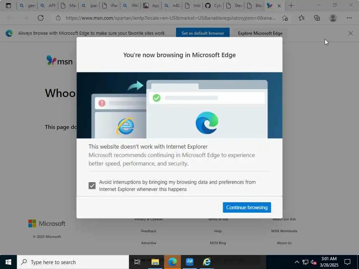Click the Edge logo illustration in dialog
This screenshot has width=359, height=269.
point(207,123)
